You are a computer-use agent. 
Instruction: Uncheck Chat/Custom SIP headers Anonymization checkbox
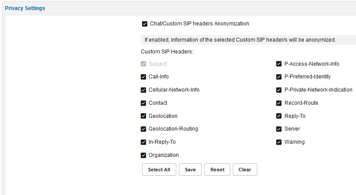[x=145, y=24]
